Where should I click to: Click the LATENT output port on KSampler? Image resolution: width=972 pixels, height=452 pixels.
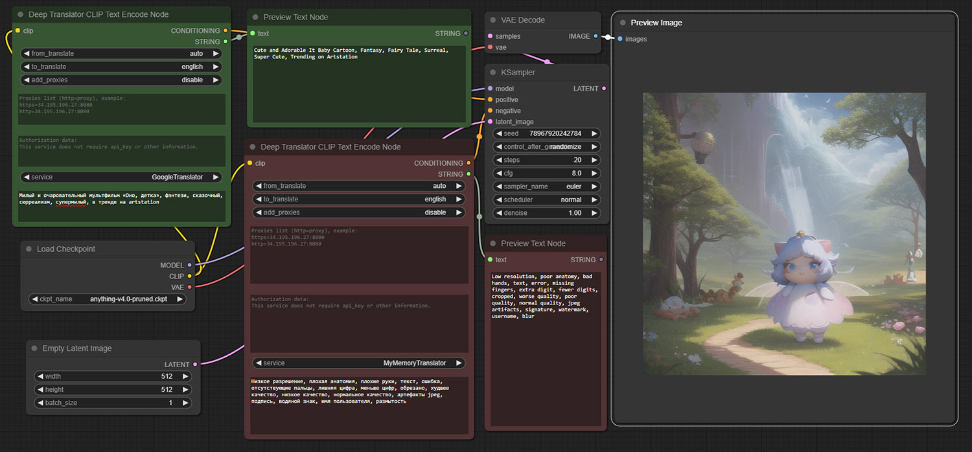[x=604, y=89]
